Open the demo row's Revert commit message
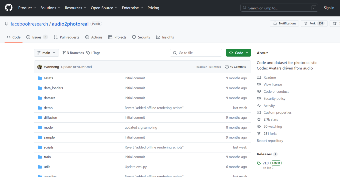 click(x=154, y=108)
